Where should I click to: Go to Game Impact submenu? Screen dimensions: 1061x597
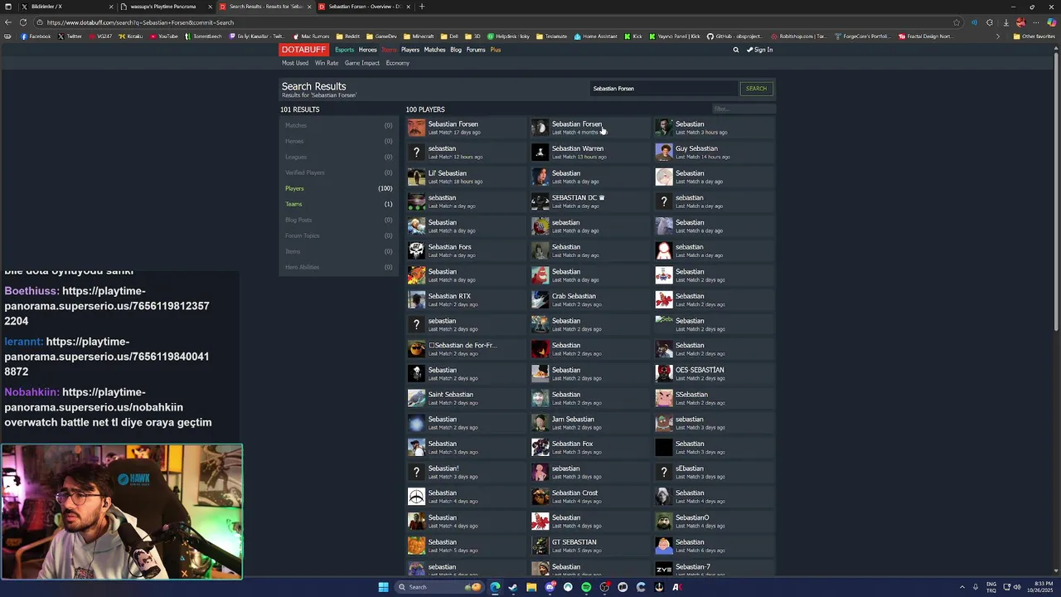(x=362, y=63)
